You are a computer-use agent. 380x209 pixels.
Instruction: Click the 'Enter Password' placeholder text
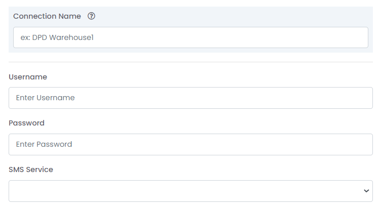tap(44, 144)
